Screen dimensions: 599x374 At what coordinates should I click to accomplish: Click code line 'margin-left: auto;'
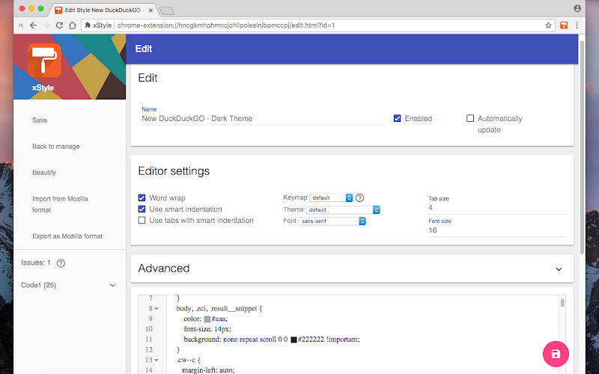[x=208, y=370]
